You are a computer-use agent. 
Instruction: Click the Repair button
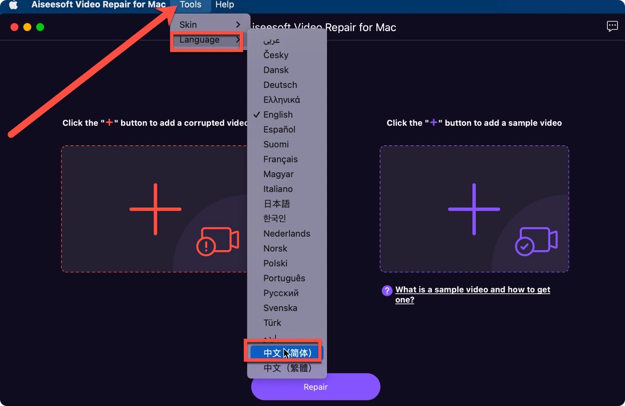point(316,387)
